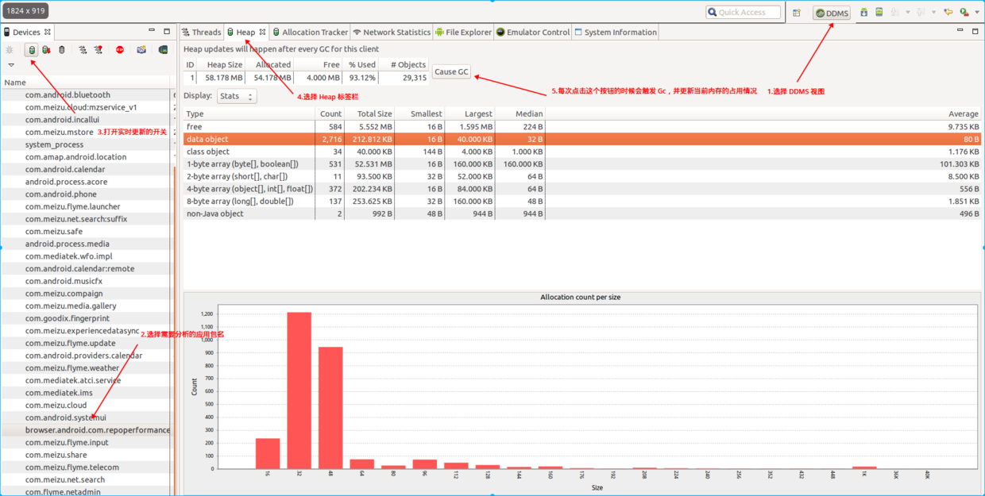The image size is (985, 496).
Task: Click the Cause GC button
Action: pyautogui.click(x=451, y=71)
